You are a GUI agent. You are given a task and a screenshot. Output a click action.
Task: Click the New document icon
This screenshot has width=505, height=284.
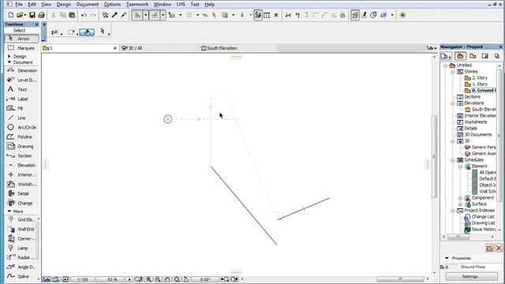tap(10, 15)
